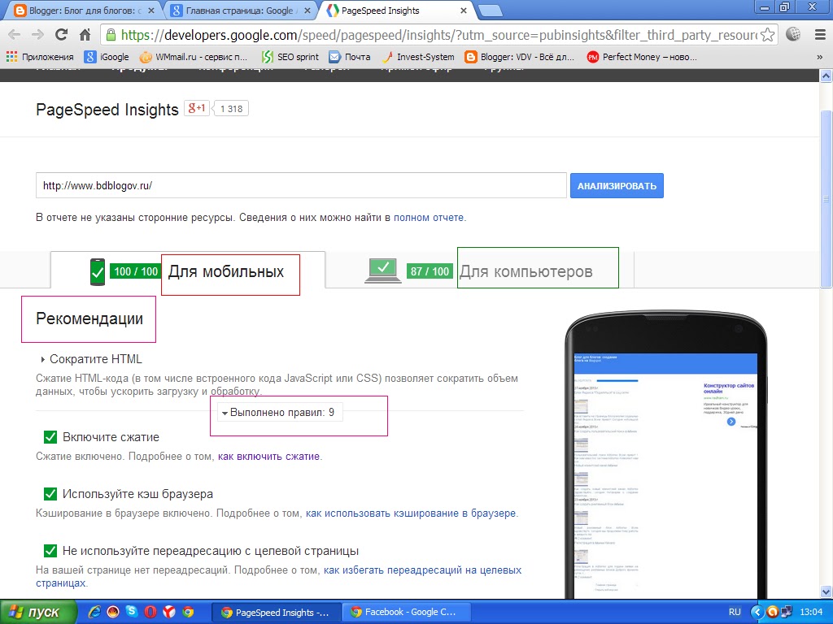Image resolution: width=833 pixels, height=624 pixels.
Task: Open the Invest-System bookmark
Action: click(x=419, y=57)
